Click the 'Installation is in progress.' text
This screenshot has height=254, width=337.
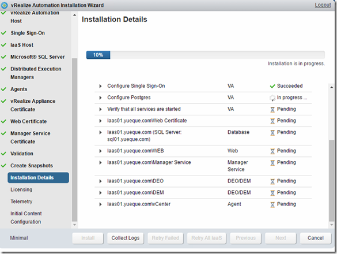[x=296, y=63]
